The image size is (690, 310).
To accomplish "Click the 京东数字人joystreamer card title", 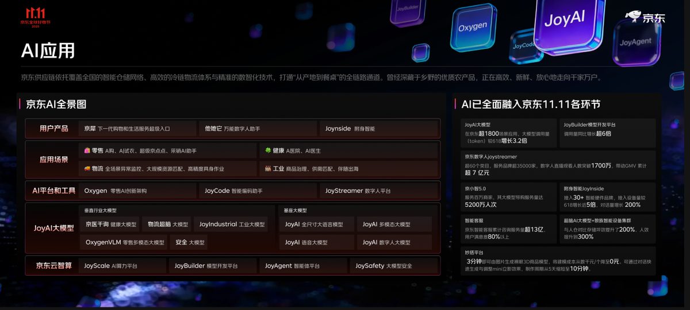I will point(491,156).
